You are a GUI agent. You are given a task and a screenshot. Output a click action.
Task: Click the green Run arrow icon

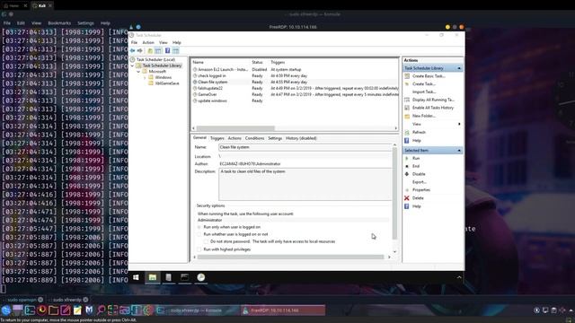pos(407,158)
